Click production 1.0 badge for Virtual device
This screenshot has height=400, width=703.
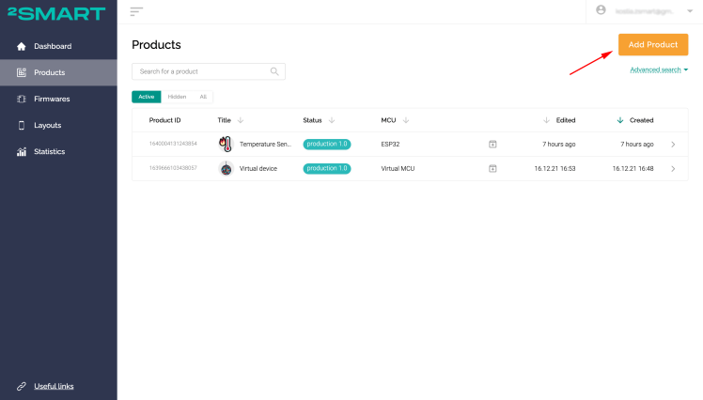[x=327, y=168]
